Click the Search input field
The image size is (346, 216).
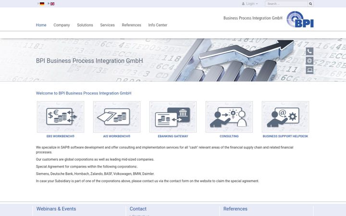pos(286,4)
